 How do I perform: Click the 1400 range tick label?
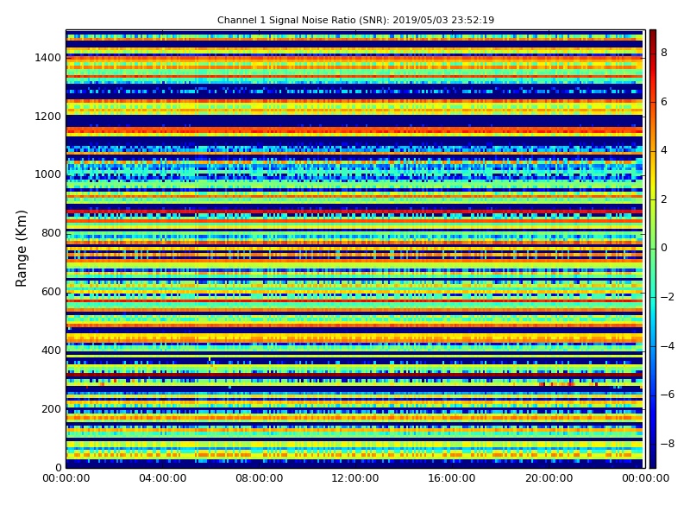[48, 58]
